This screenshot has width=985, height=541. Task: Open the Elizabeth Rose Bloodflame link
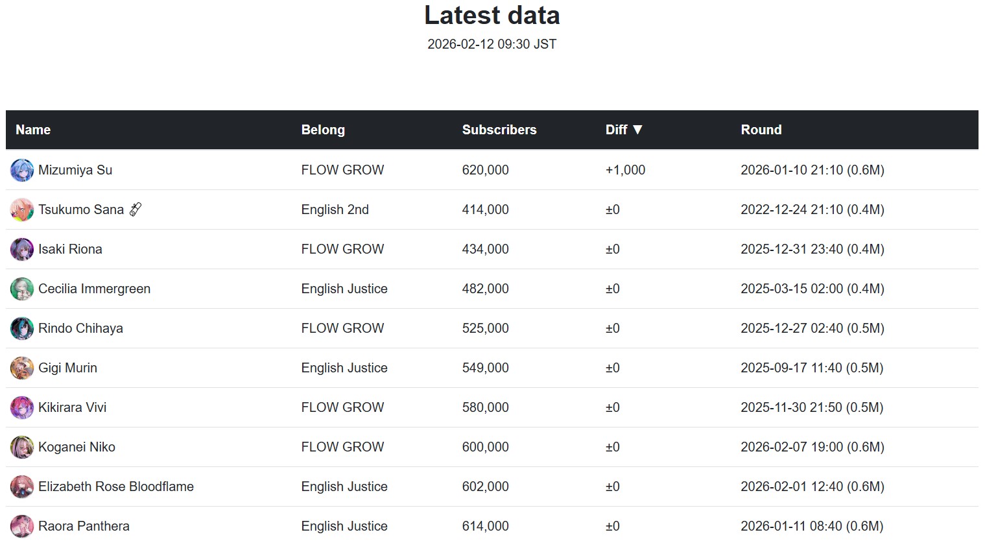click(116, 487)
